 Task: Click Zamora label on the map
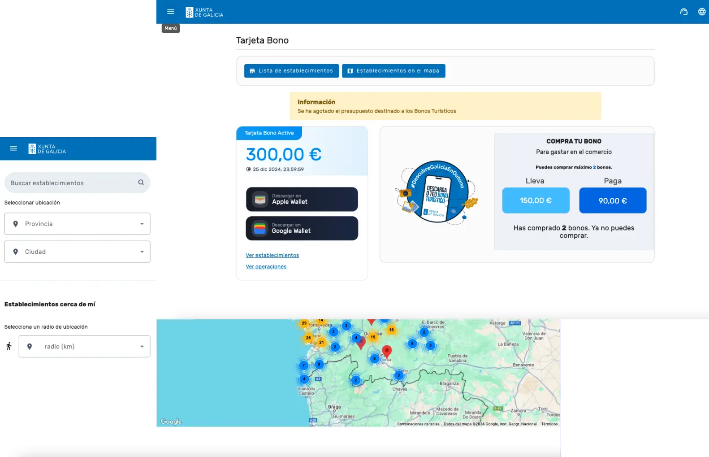click(519, 410)
